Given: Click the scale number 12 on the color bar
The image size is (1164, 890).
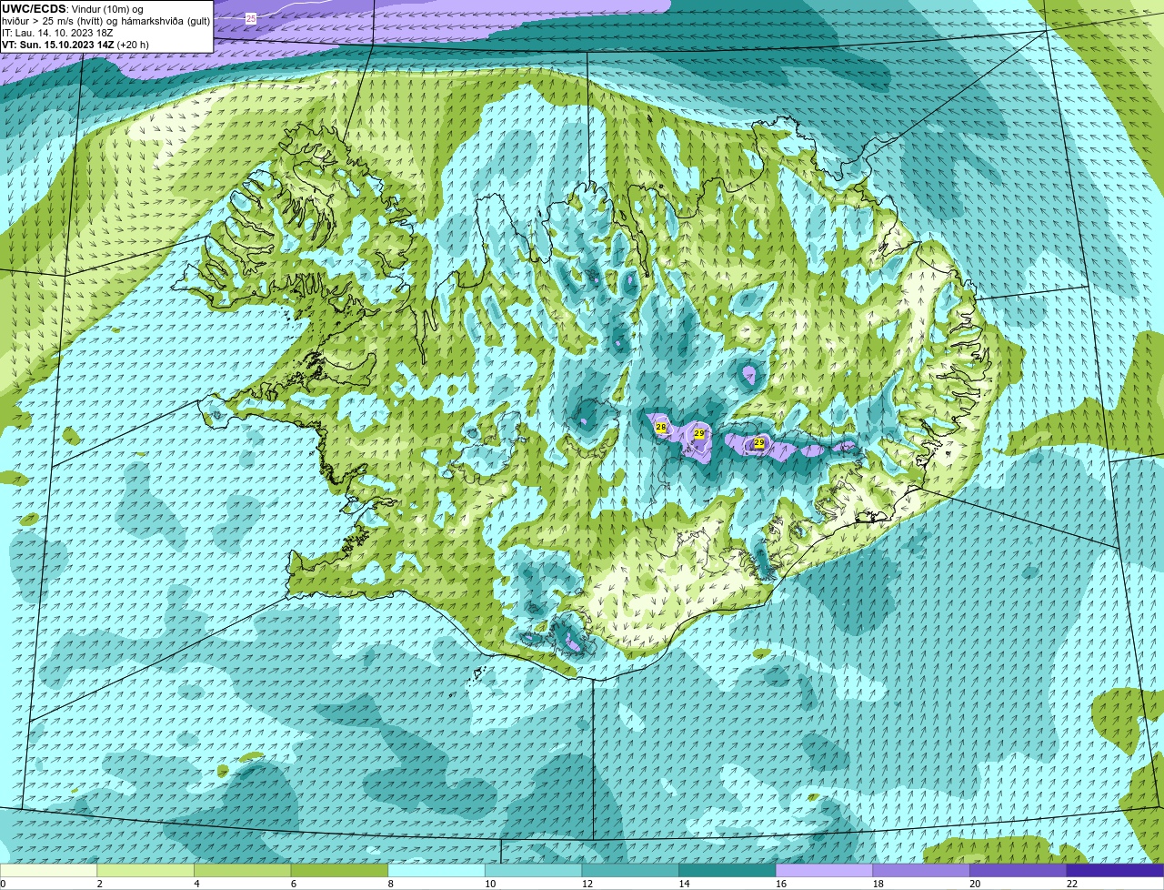Looking at the screenshot, I should click(x=587, y=884).
